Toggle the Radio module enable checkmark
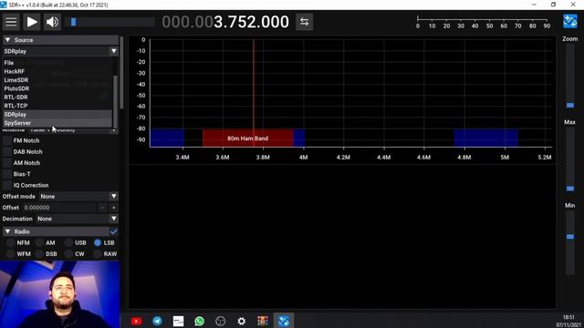This screenshot has width=584, height=328. click(114, 231)
